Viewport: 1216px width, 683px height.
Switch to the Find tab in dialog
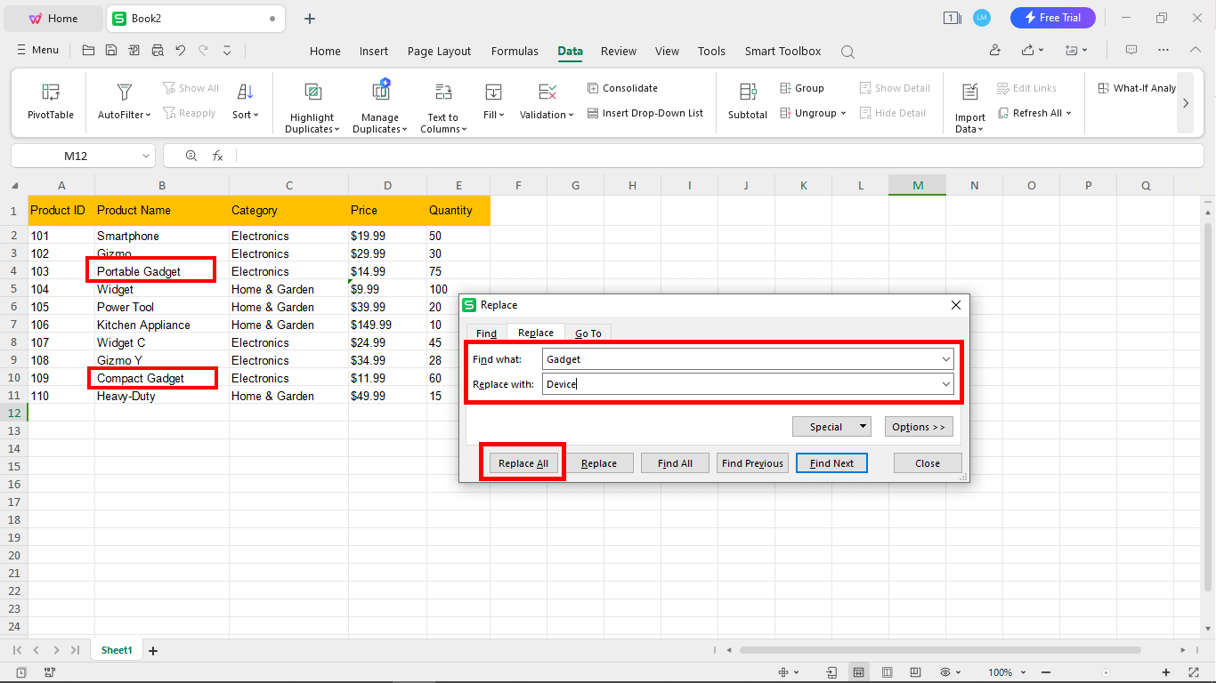(485, 333)
